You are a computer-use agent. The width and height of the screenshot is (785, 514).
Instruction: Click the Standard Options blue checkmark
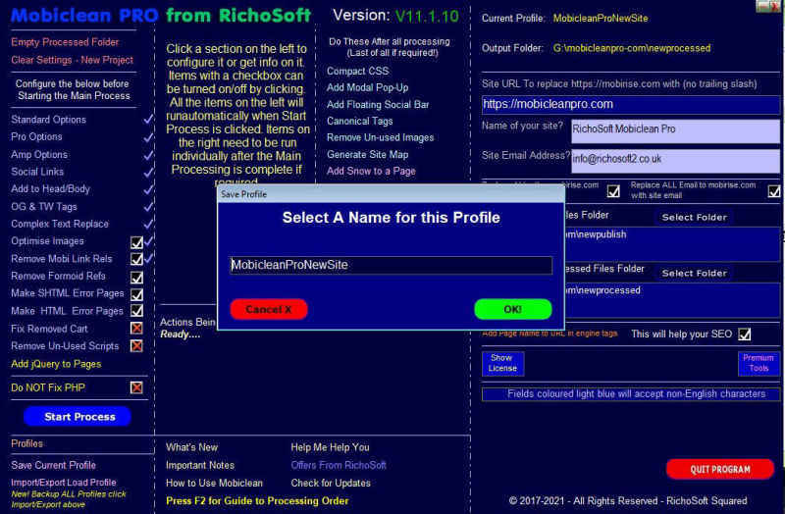click(148, 119)
